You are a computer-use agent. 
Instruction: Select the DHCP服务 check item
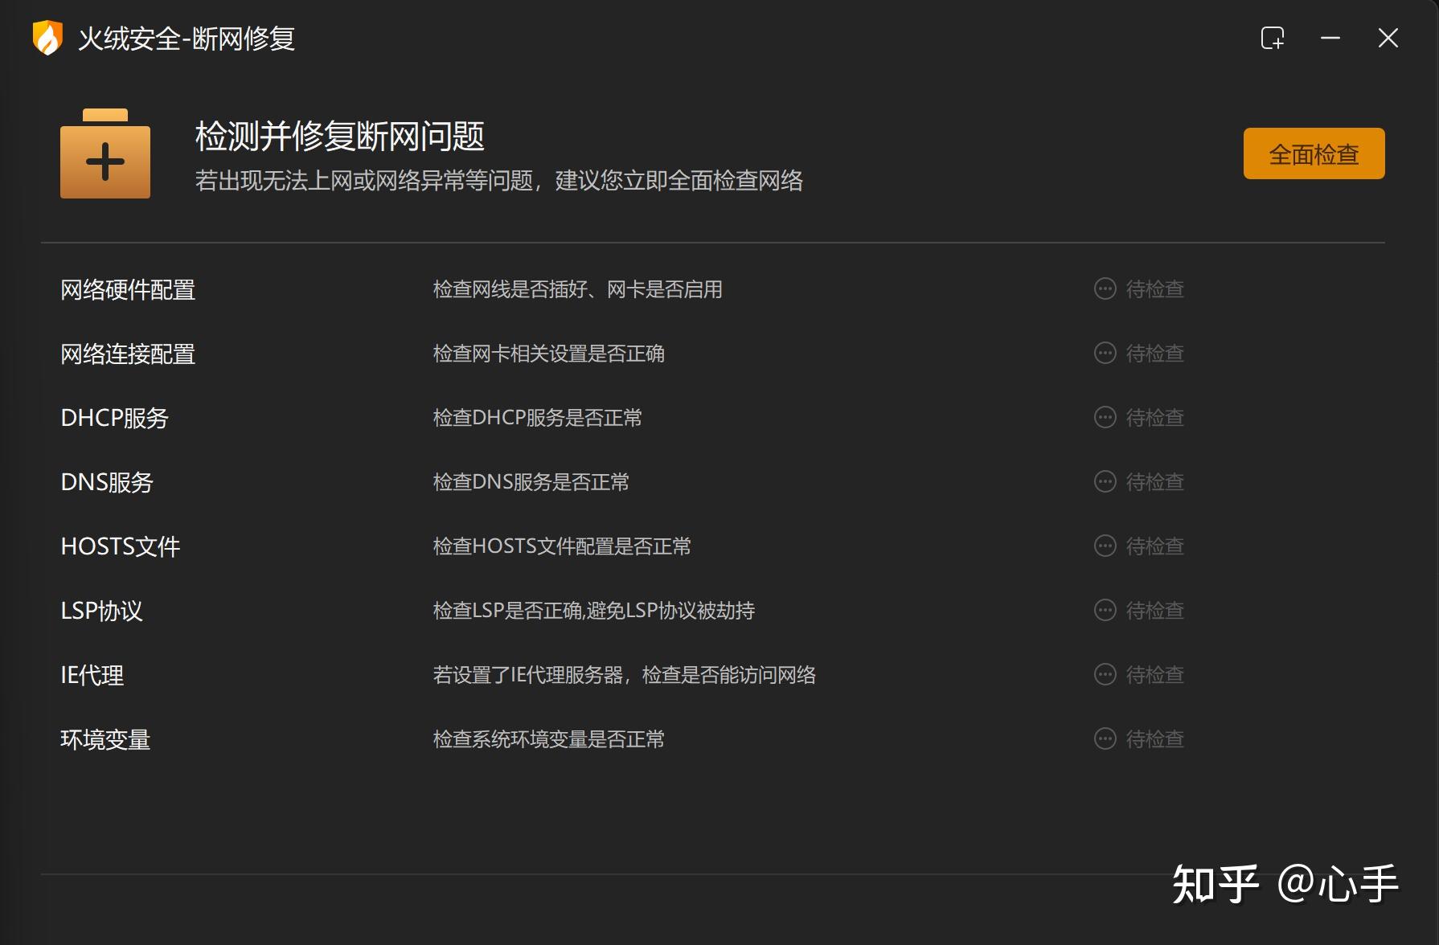[115, 417]
